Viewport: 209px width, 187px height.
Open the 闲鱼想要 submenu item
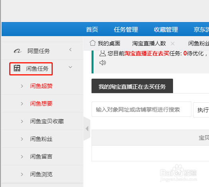41,104
